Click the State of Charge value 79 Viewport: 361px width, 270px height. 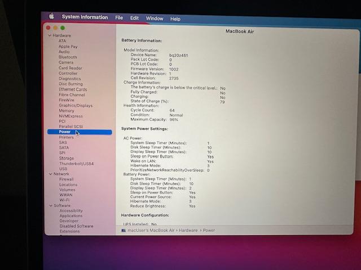pyautogui.click(x=222, y=102)
